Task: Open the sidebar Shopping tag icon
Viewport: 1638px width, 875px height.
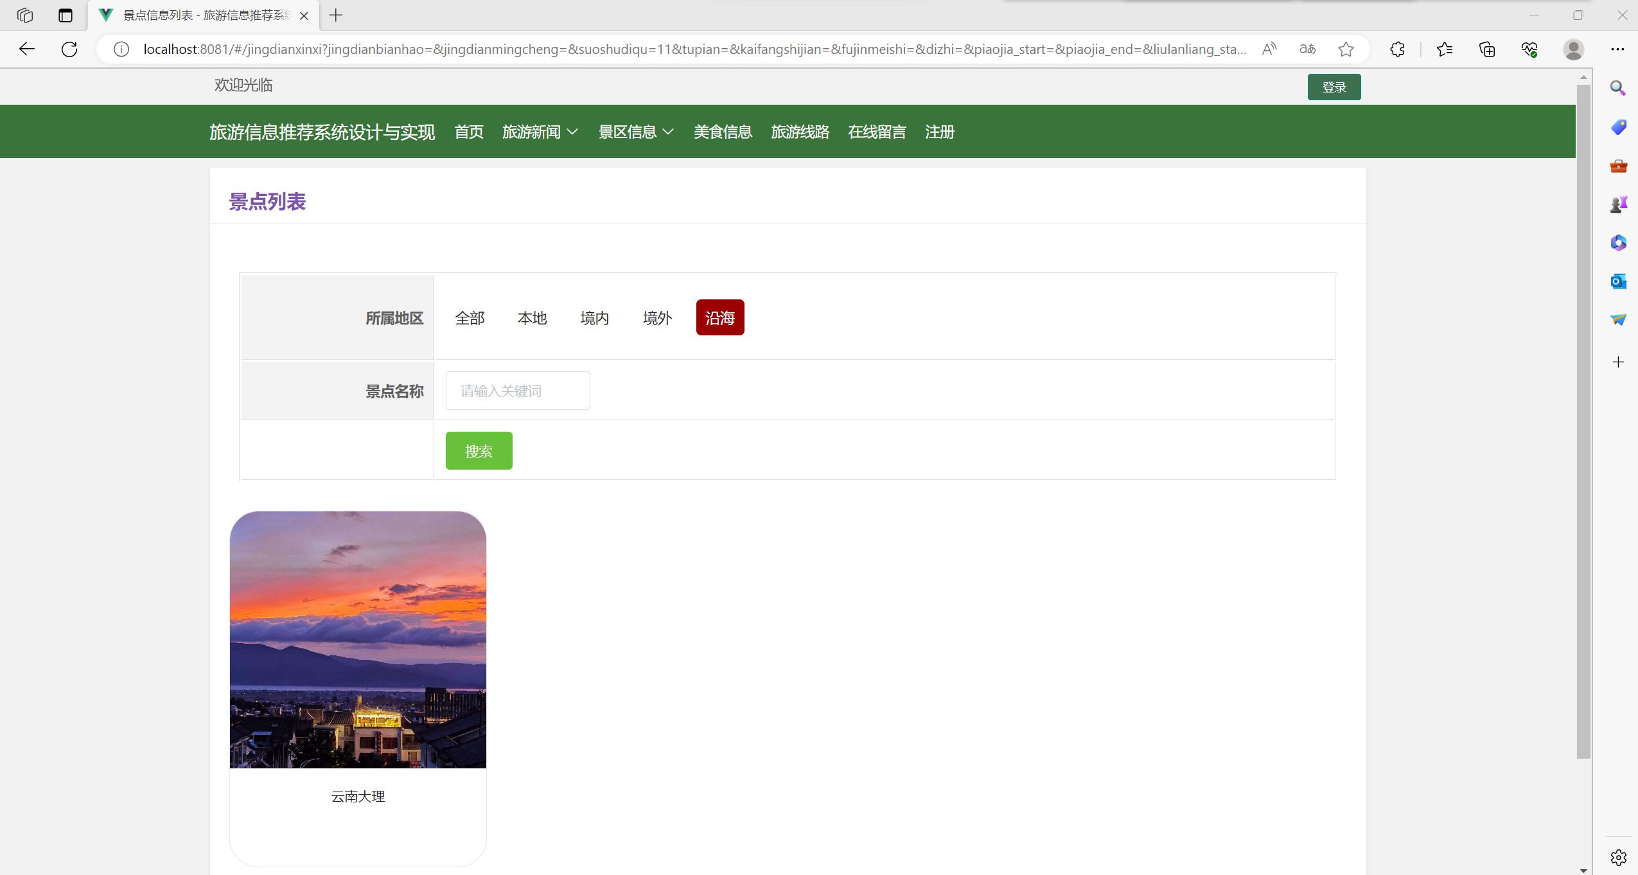Action: 1618,127
